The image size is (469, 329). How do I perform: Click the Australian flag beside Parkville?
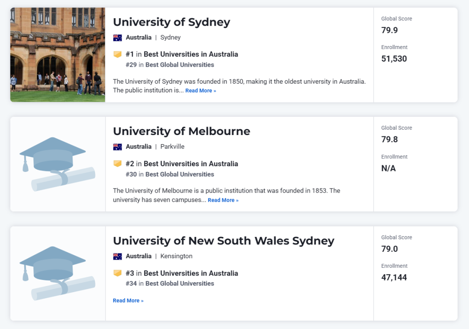point(117,147)
